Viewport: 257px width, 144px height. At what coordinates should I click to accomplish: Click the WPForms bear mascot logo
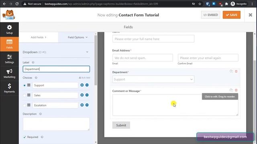coord(9,15)
